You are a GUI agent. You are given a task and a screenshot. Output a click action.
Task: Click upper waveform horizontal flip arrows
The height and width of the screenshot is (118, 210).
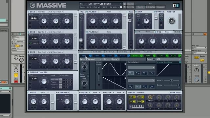pyautogui.click(x=125, y=64)
